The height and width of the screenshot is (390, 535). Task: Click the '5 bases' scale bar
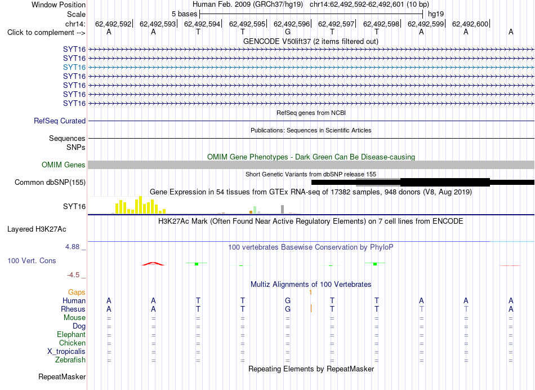[311, 14]
